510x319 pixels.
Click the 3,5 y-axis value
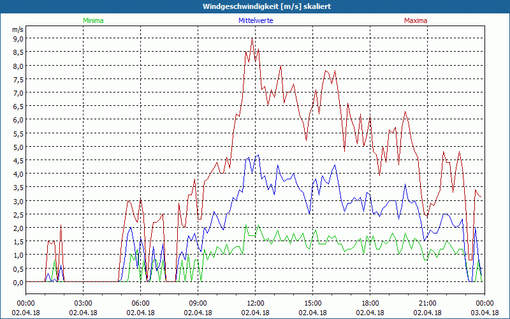coord(18,188)
